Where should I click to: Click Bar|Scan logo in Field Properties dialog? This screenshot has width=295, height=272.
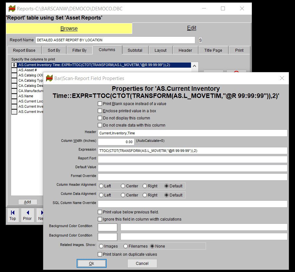(x=49, y=78)
